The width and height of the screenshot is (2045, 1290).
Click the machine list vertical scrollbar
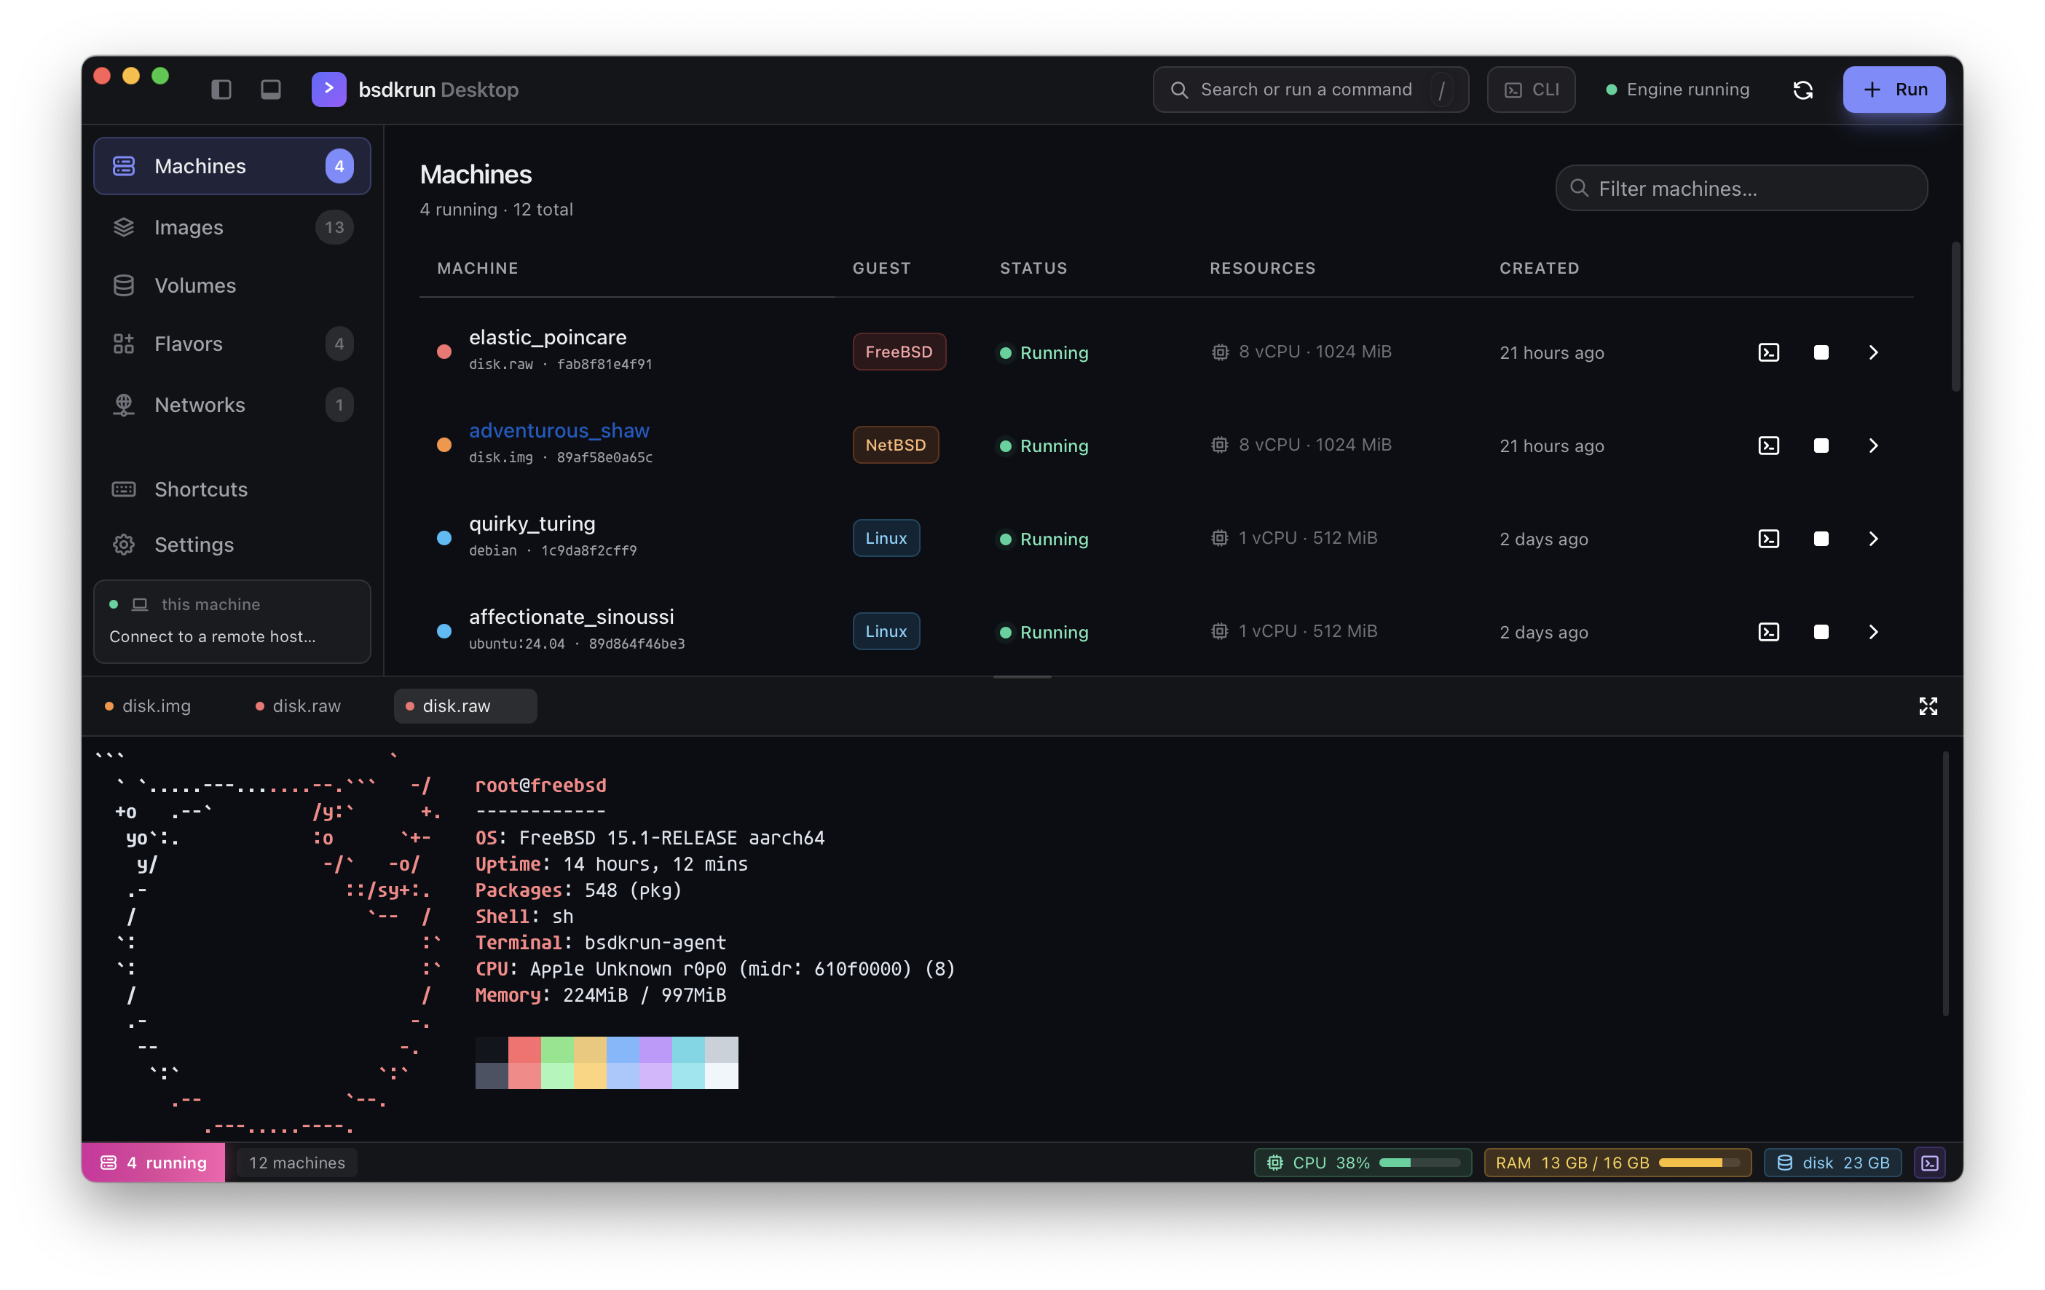(x=1956, y=317)
